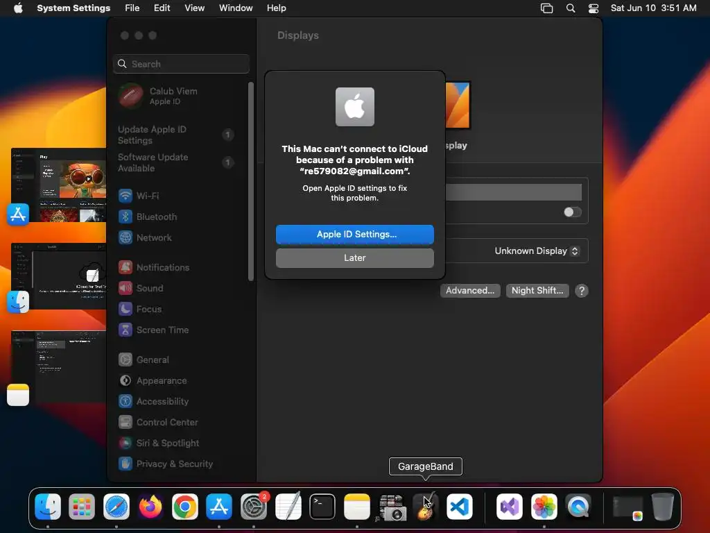Launch Safari from the Dock
Viewport: 710px width, 533px height.
(x=116, y=506)
